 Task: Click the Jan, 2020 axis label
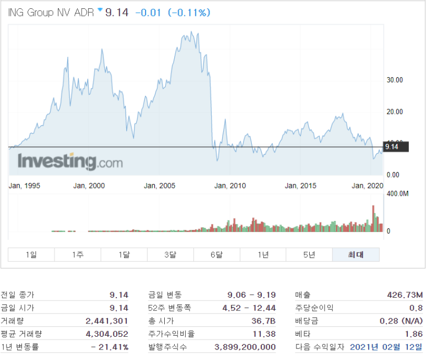coord(368,186)
